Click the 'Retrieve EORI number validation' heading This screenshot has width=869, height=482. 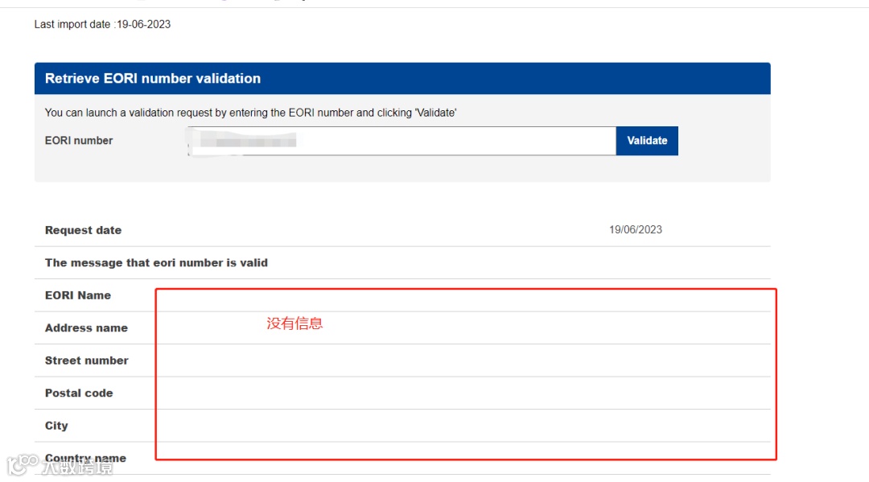pyautogui.click(x=152, y=79)
